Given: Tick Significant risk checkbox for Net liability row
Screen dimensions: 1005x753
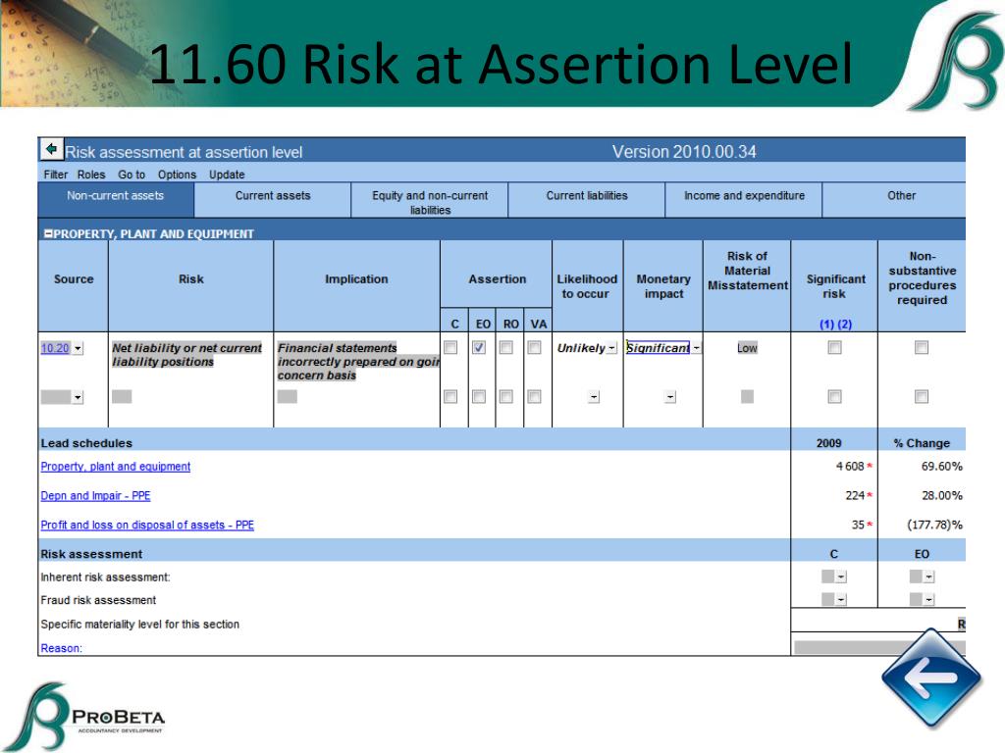Looking at the screenshot, I should (834, 347).
